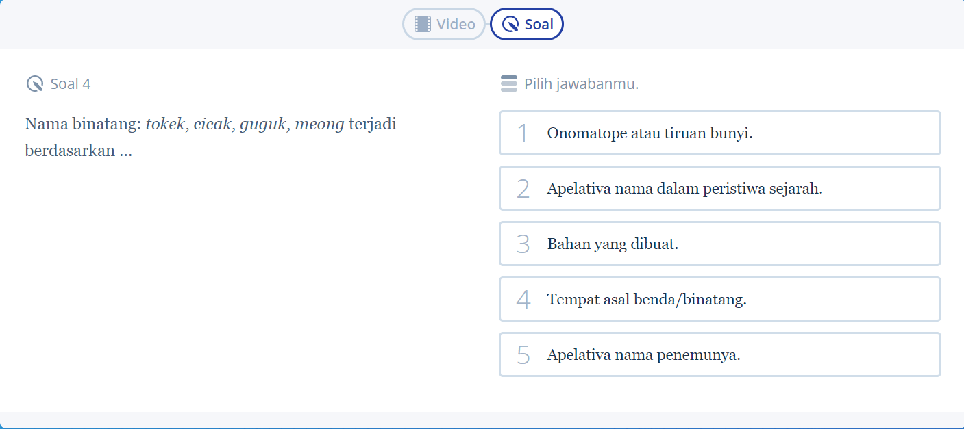Click the 'Pilih jawabanmu' heading
Viewport: 964px width, 429px height.
click(580, 83)
